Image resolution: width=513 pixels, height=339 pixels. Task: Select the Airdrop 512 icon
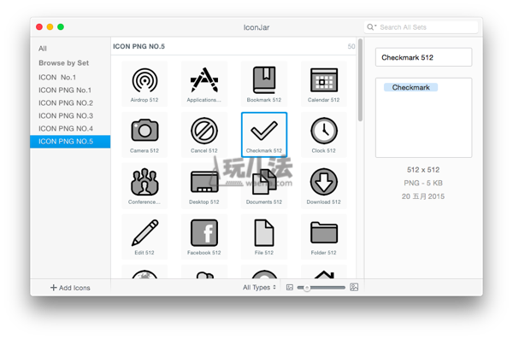tap(144, 84)
